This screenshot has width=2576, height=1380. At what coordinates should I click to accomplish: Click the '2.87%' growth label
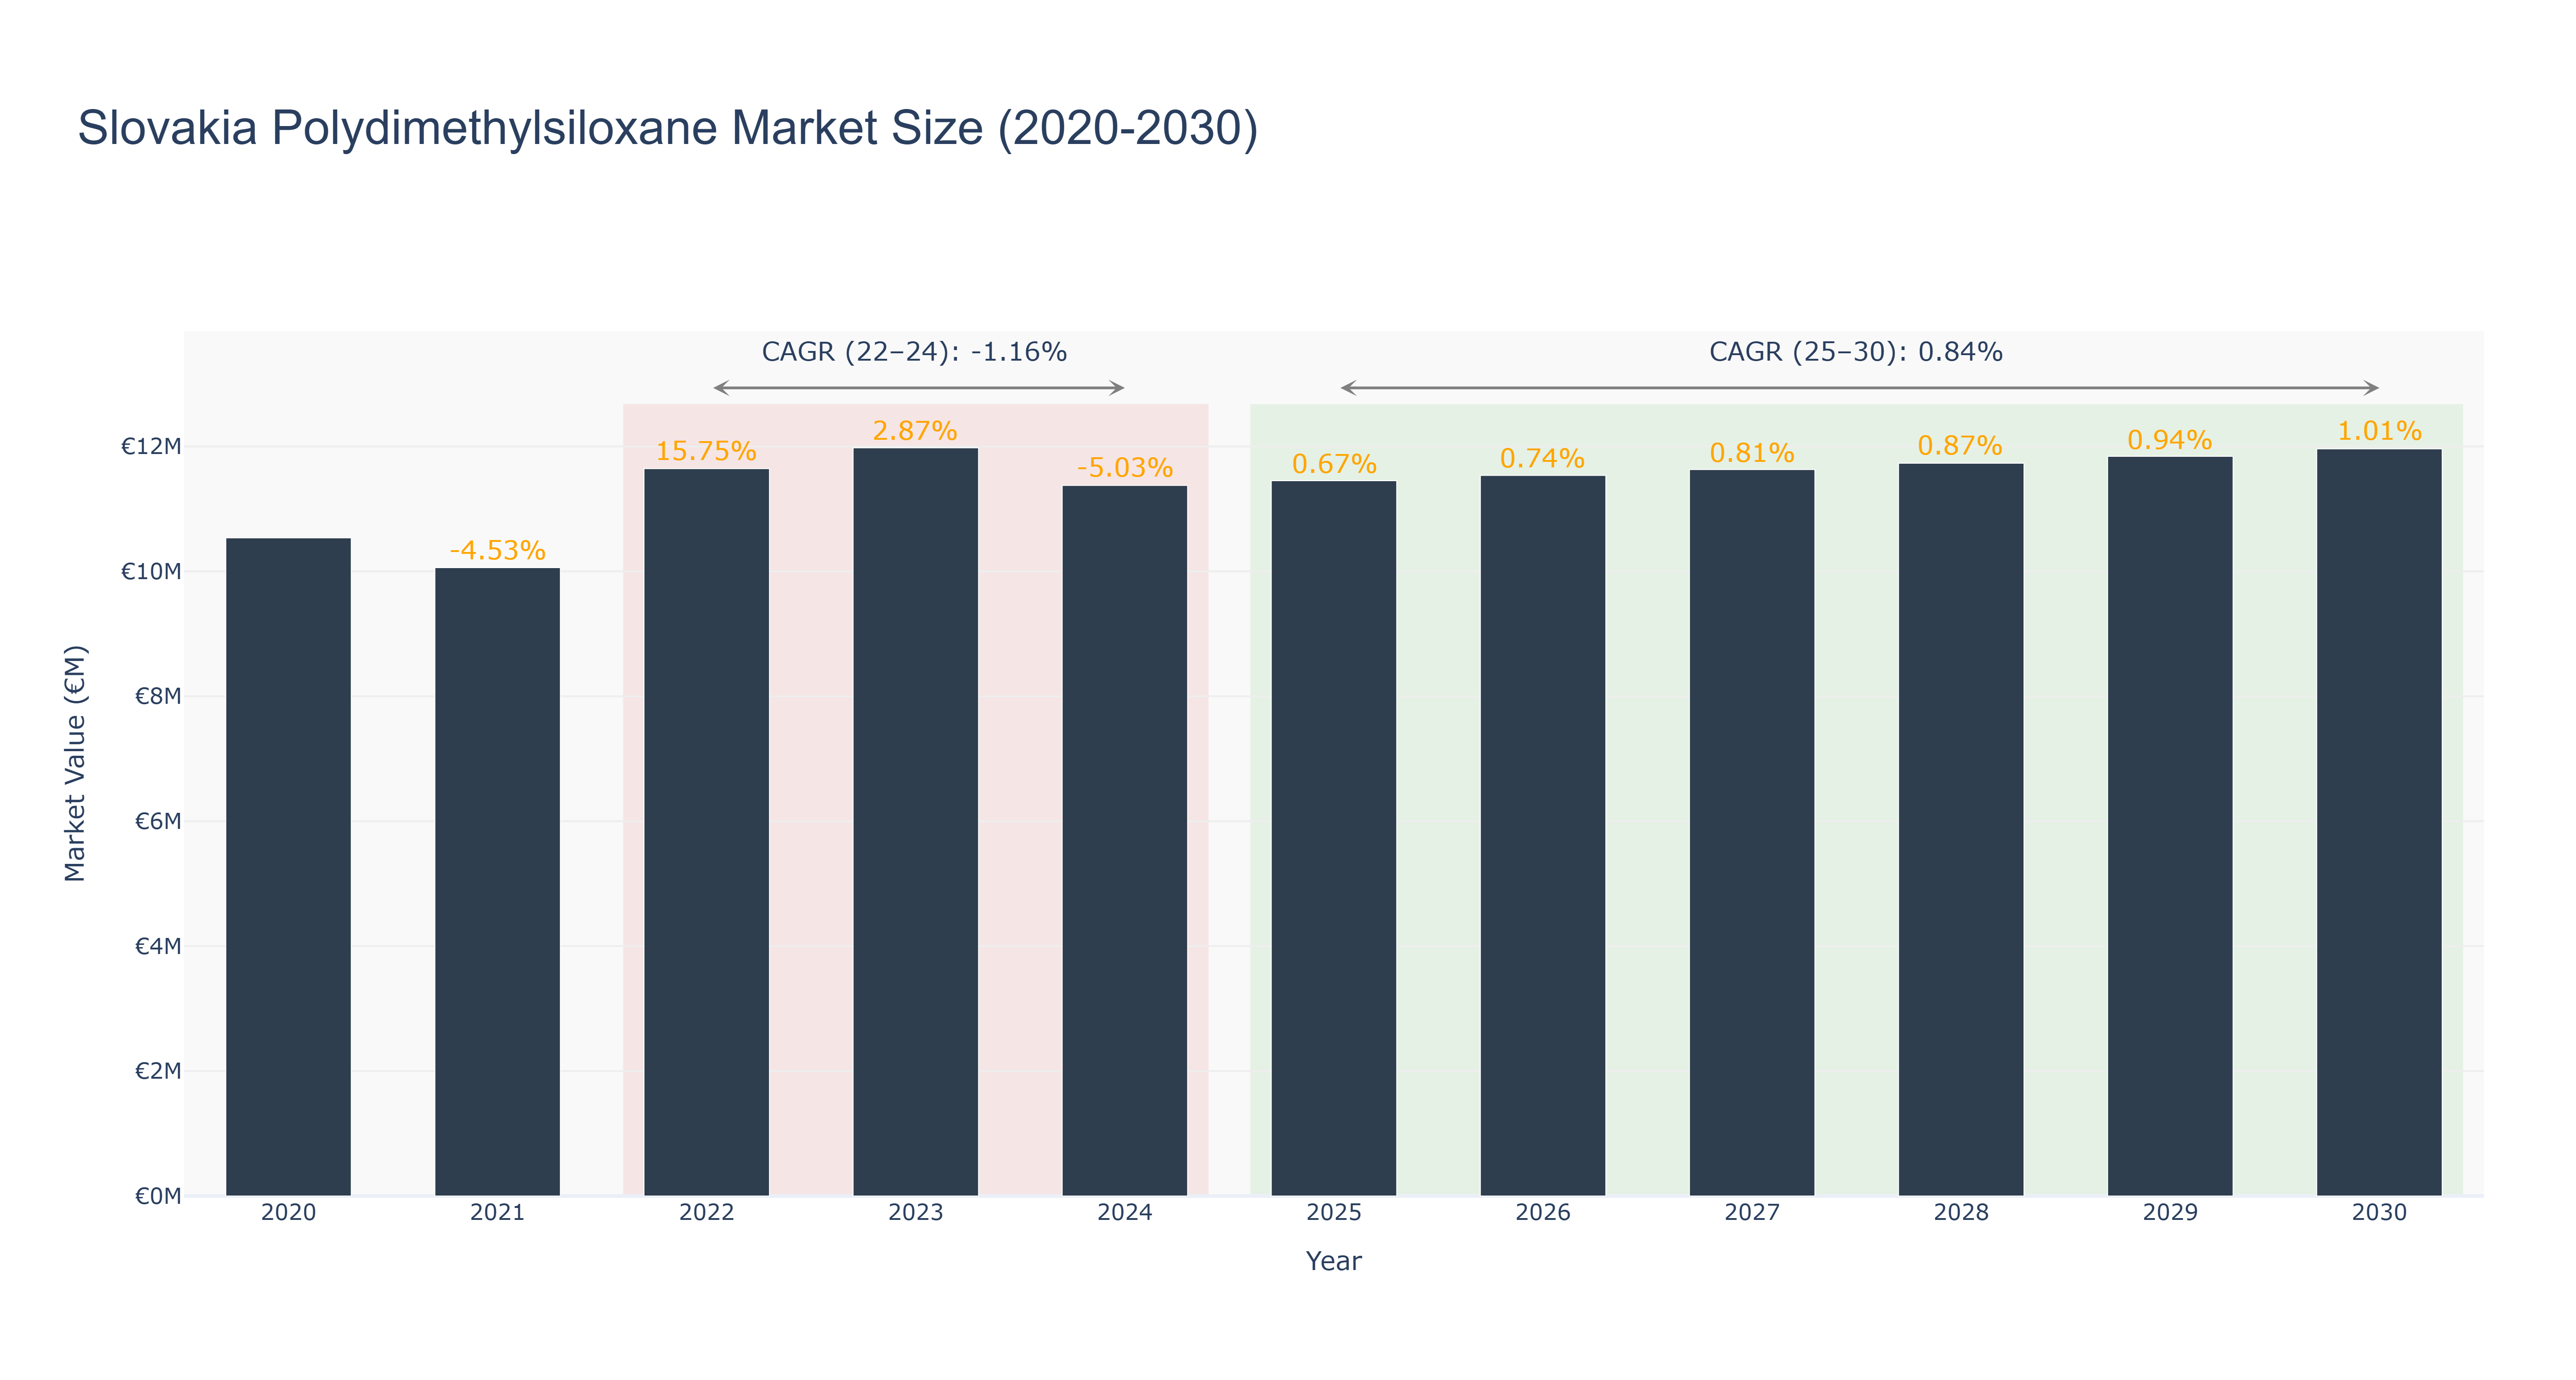point(915,431)
